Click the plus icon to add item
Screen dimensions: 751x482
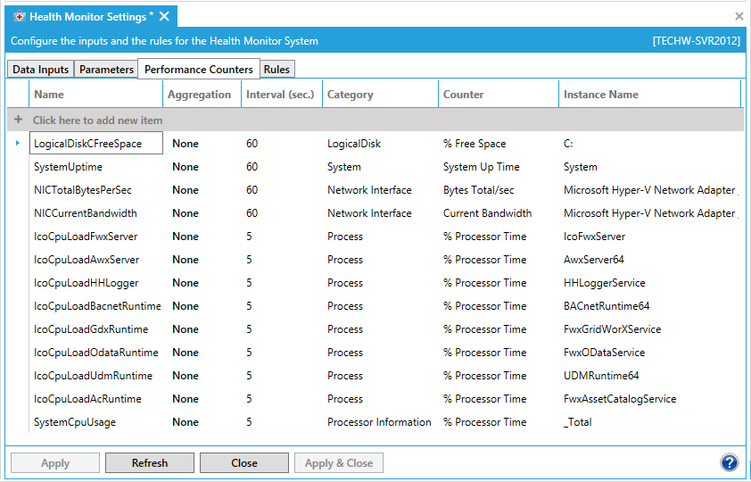click(18, 120)
